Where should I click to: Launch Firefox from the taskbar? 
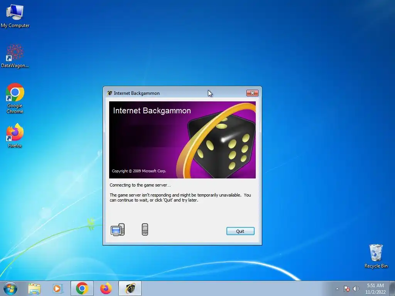[106, 288]
